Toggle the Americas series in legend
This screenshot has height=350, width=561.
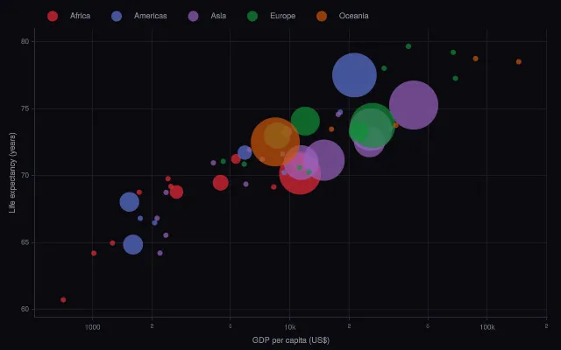139,16
